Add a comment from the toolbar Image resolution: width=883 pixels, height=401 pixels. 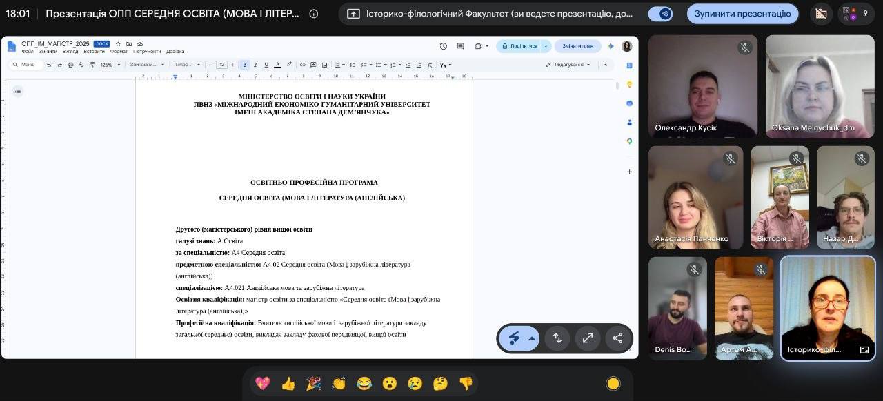(313, 65)
